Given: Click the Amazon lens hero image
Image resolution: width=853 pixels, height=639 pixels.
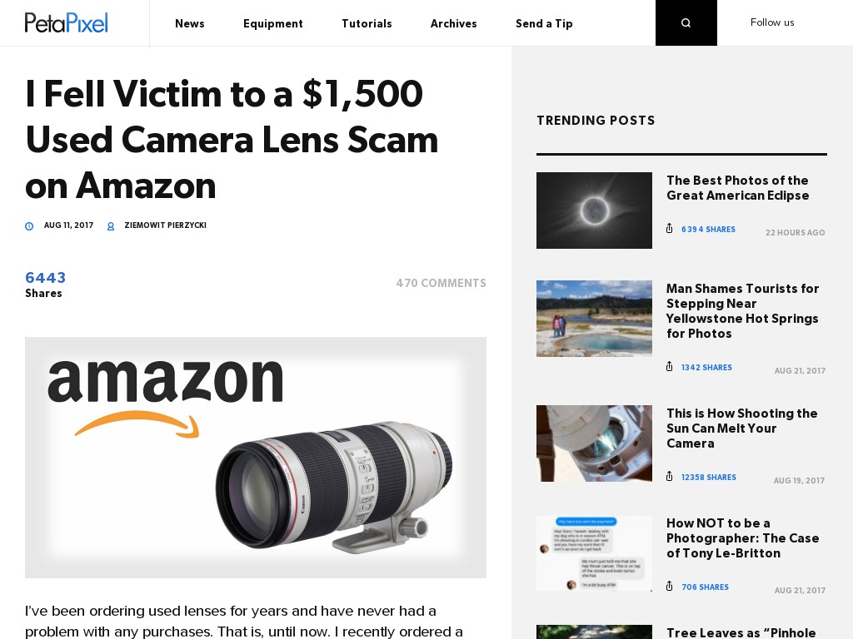Looking at the screenshot, I should 256,458.
